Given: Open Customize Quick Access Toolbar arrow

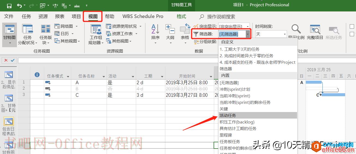Looking at the screenshot, I should click(86, 5).
